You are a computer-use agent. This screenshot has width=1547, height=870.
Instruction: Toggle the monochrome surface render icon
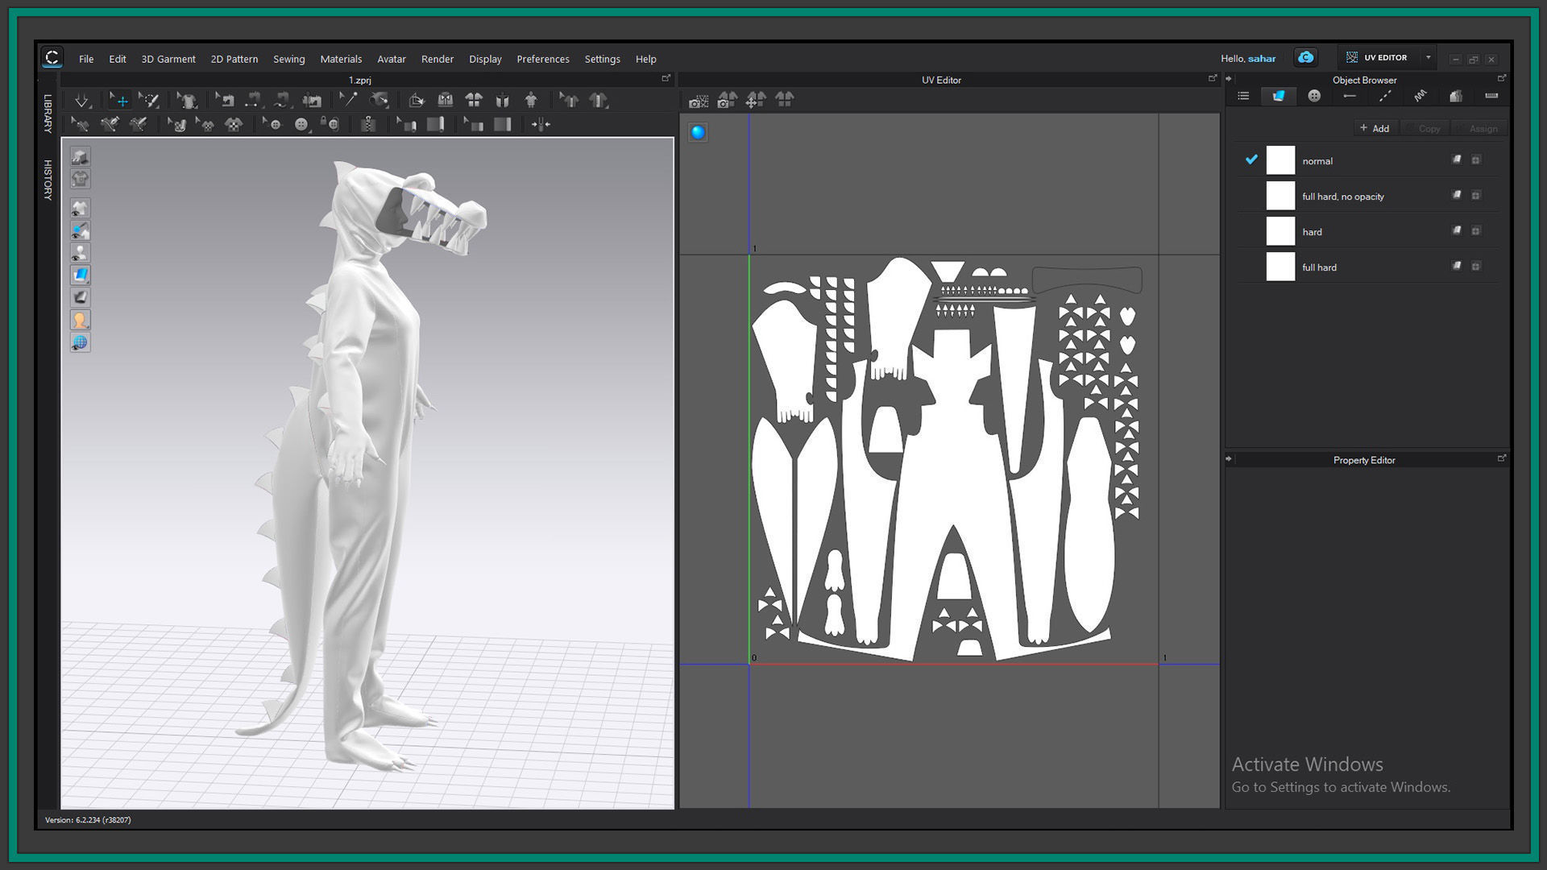(80, 297)
